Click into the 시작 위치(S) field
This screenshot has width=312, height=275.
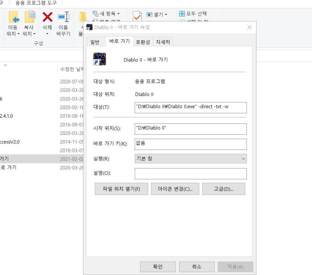(x=191, y=129)
